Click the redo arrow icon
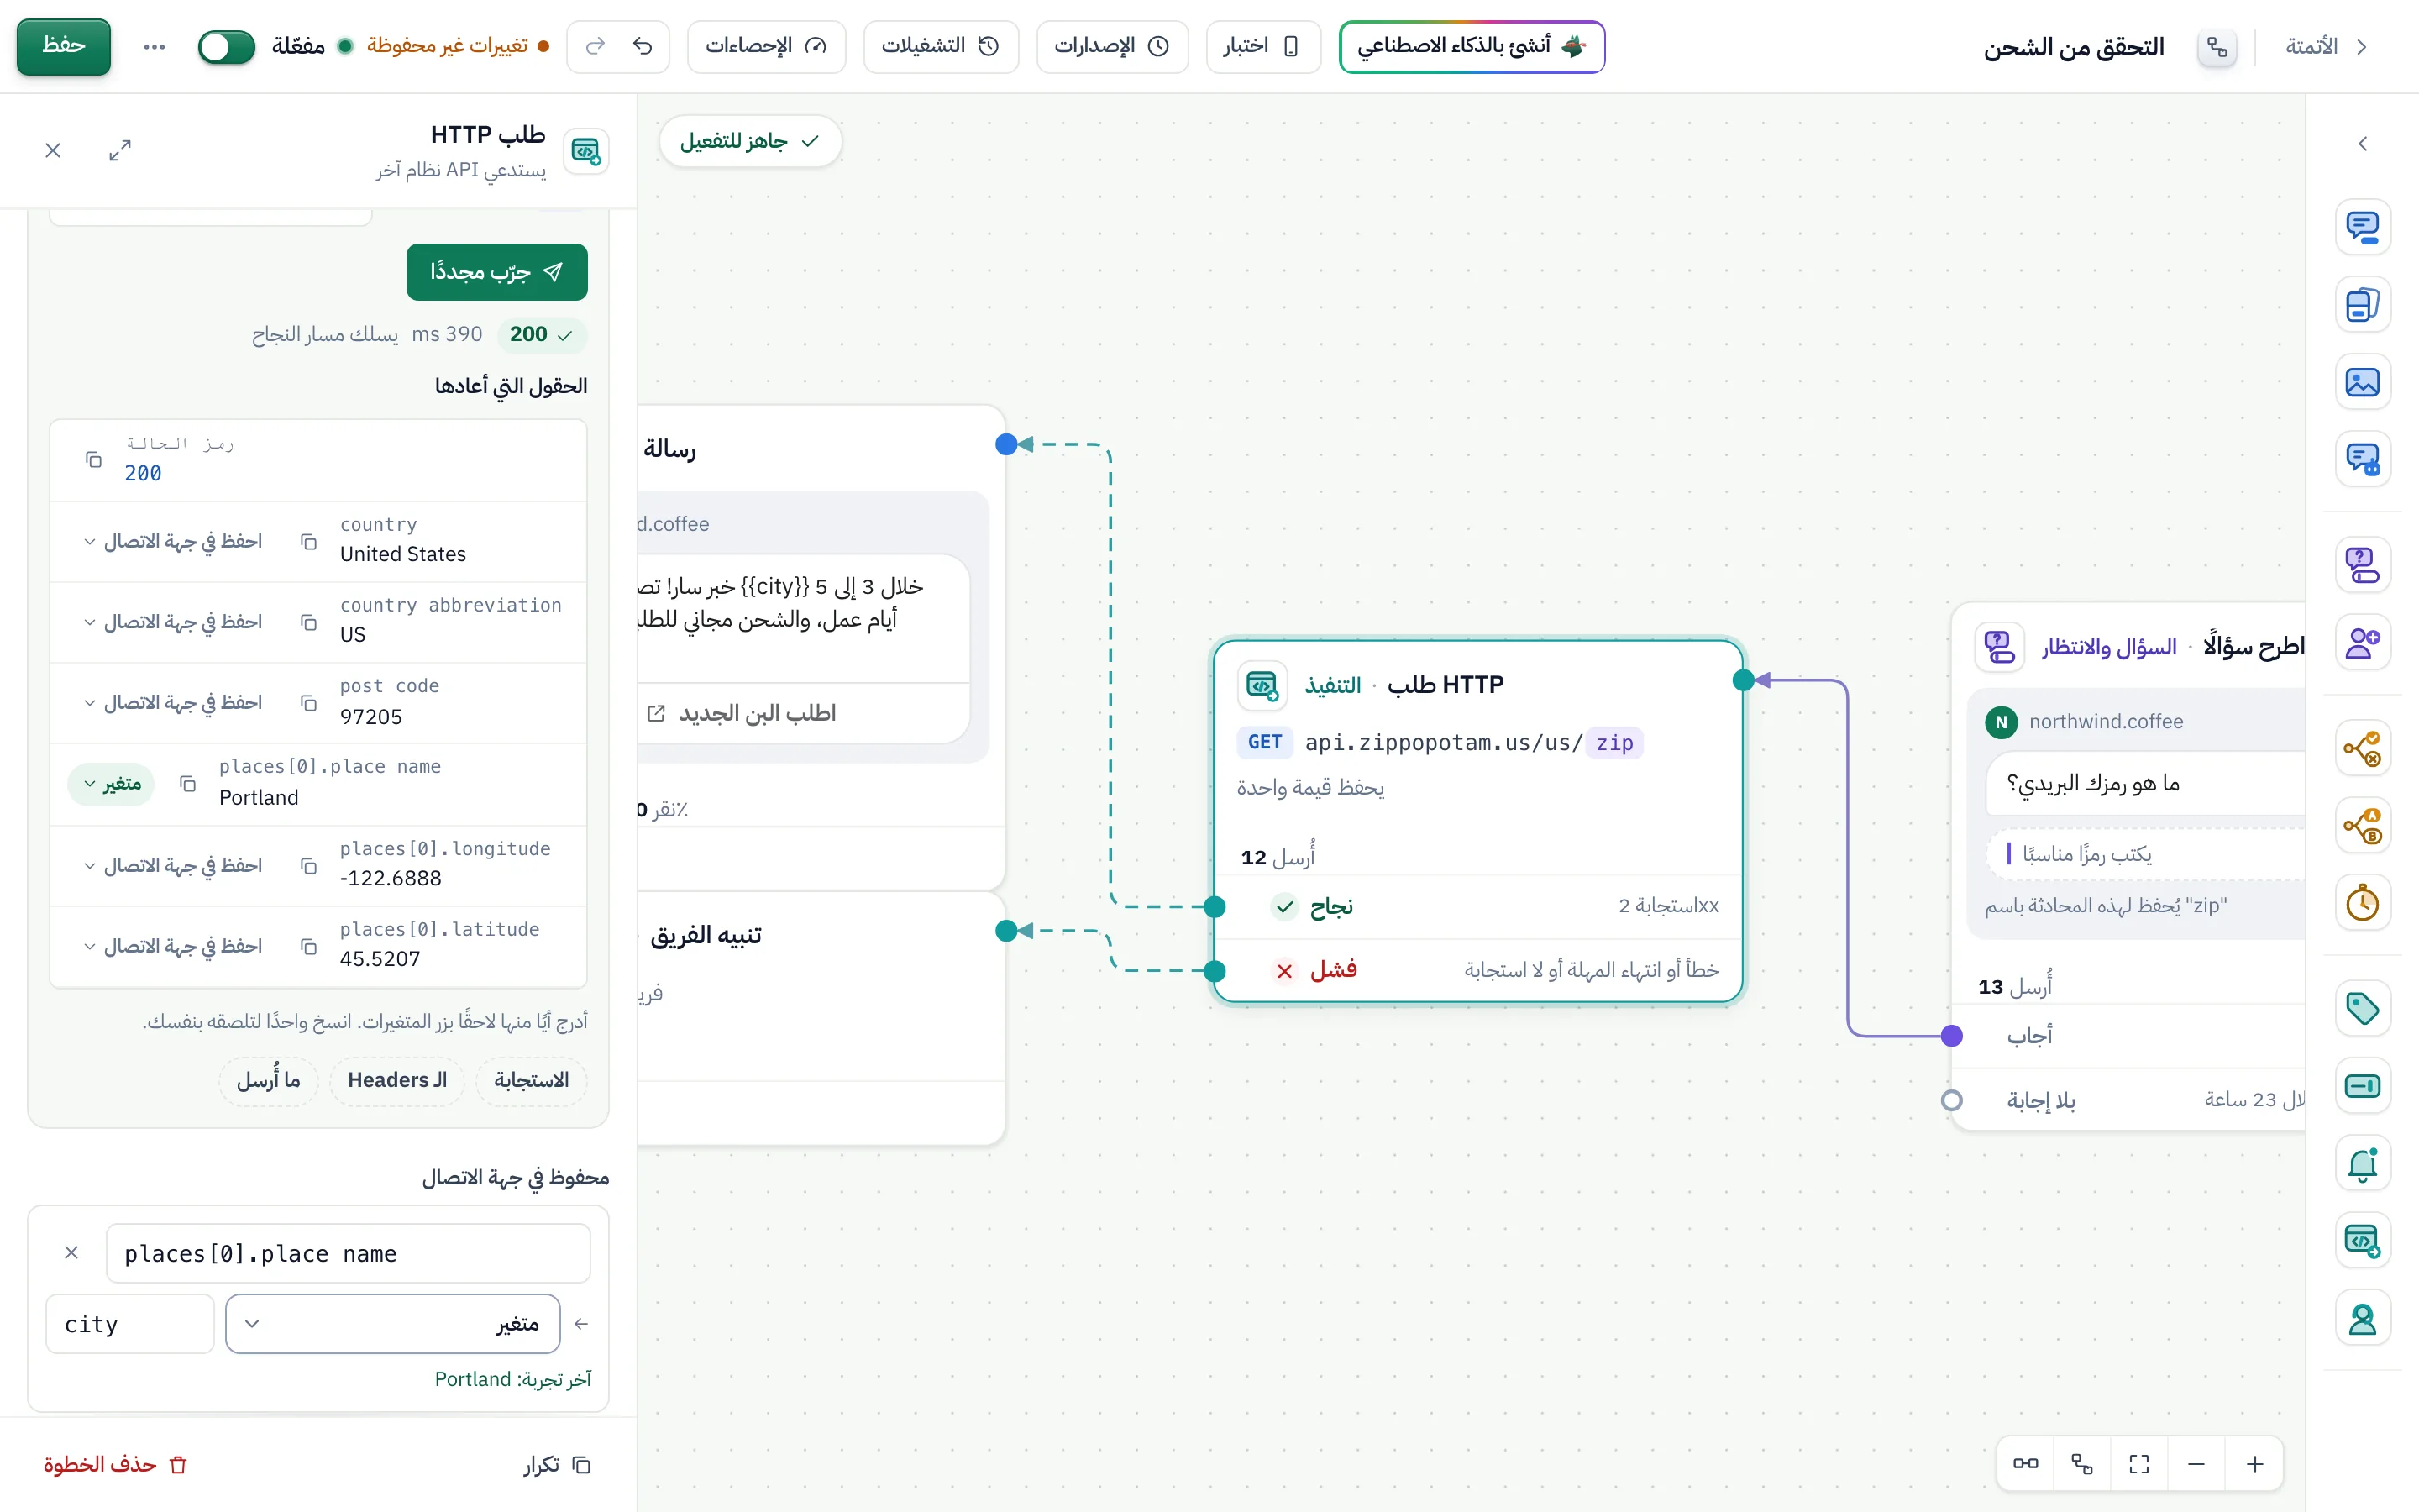Image resolution: width=2419 pixels, height=1512 pixels. click(x=595, y=46)
